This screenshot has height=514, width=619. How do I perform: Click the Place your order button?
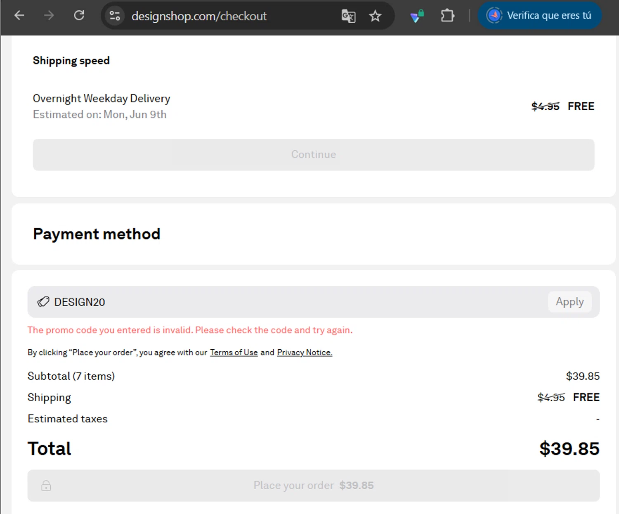pyautogui.click(x=314, y=486)
